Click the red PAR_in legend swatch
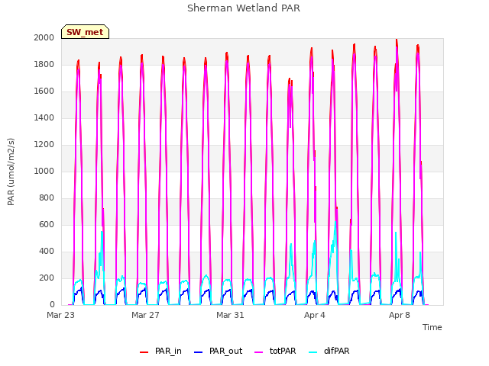This screenshot has height=366, width=489. [144, 352]
